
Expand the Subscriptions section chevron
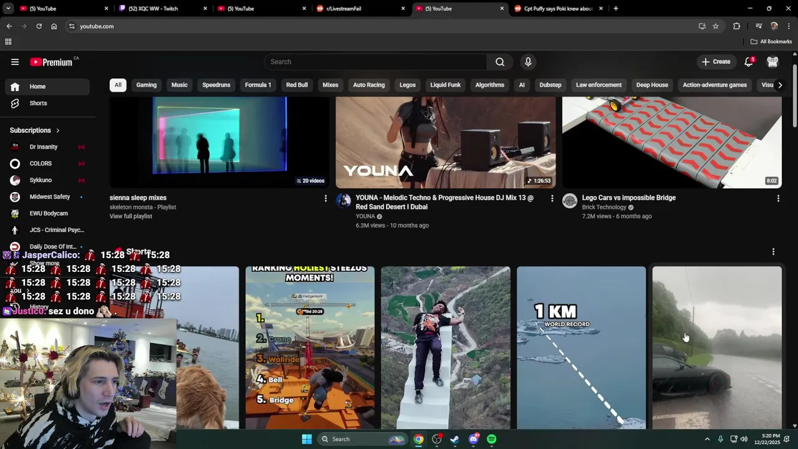[x=57, y=130]
